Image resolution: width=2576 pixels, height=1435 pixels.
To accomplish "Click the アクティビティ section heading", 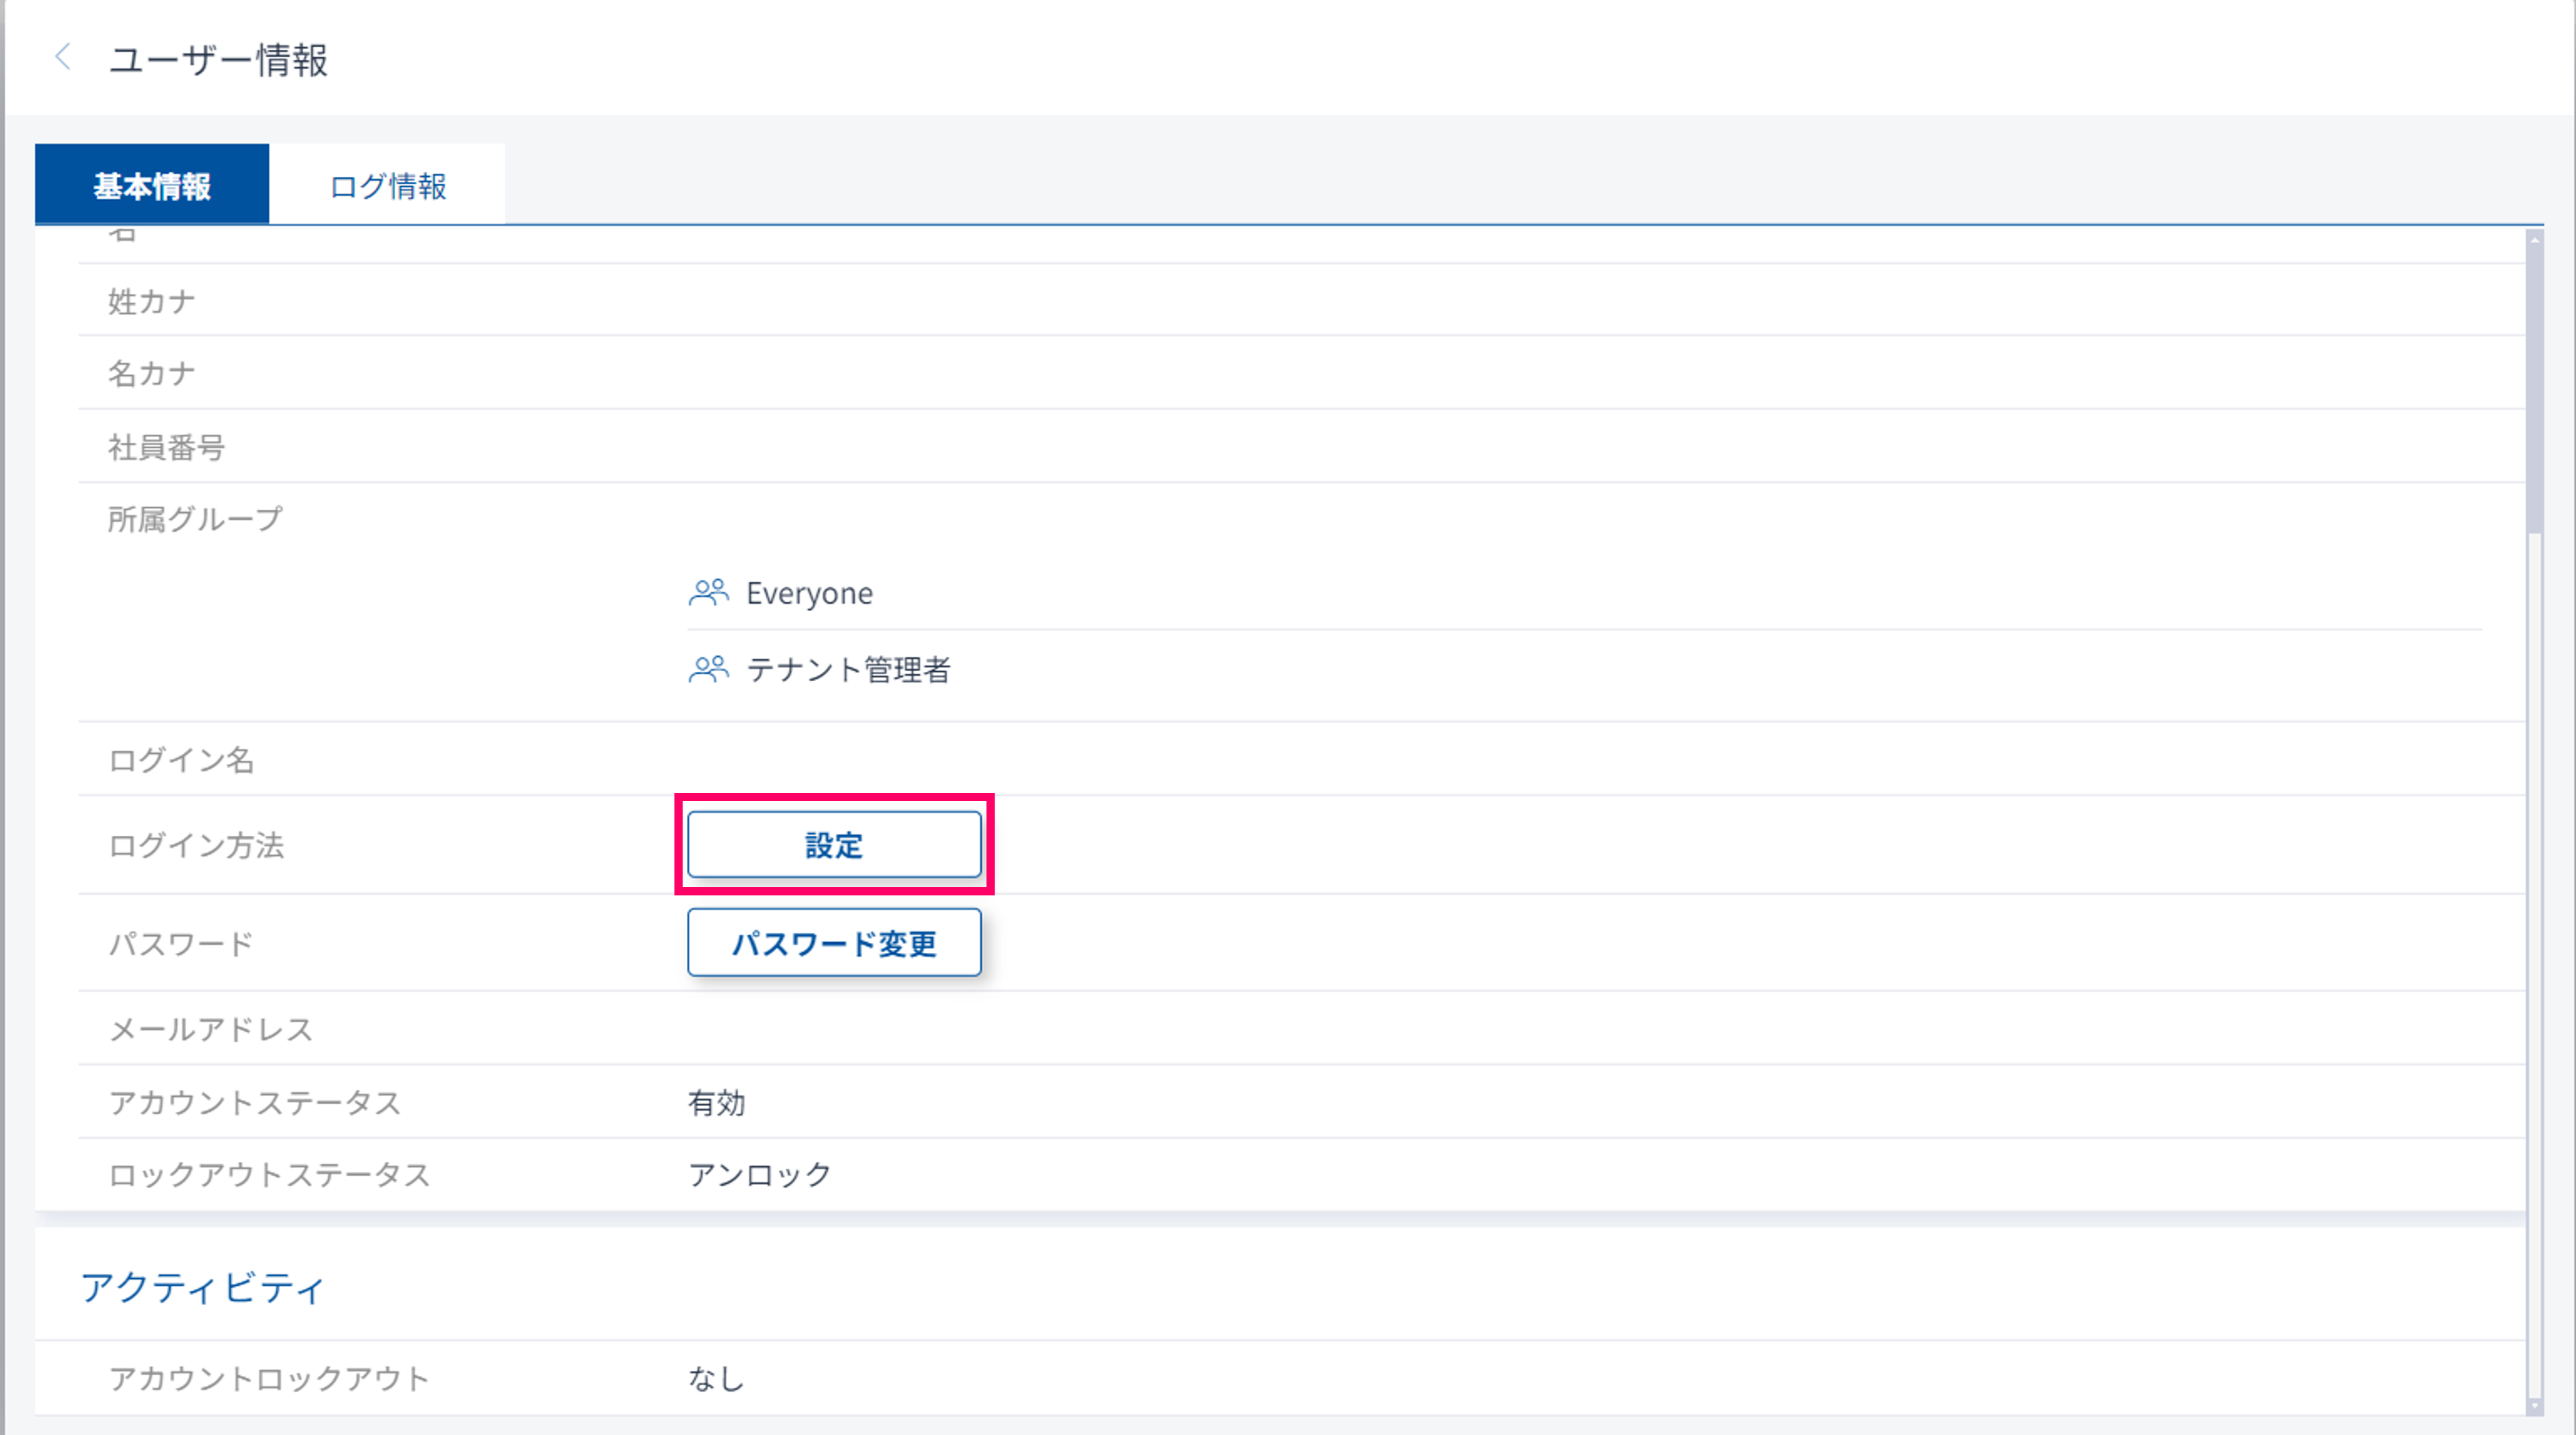I will pos(203,1288).
